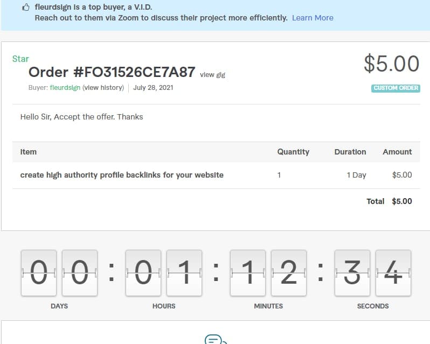Click the seconds flip digit showing 4

393,272
